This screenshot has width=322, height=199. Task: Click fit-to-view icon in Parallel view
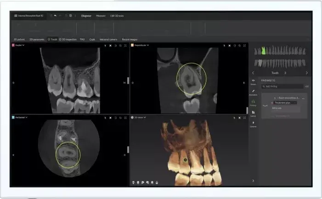click(111, 45)
